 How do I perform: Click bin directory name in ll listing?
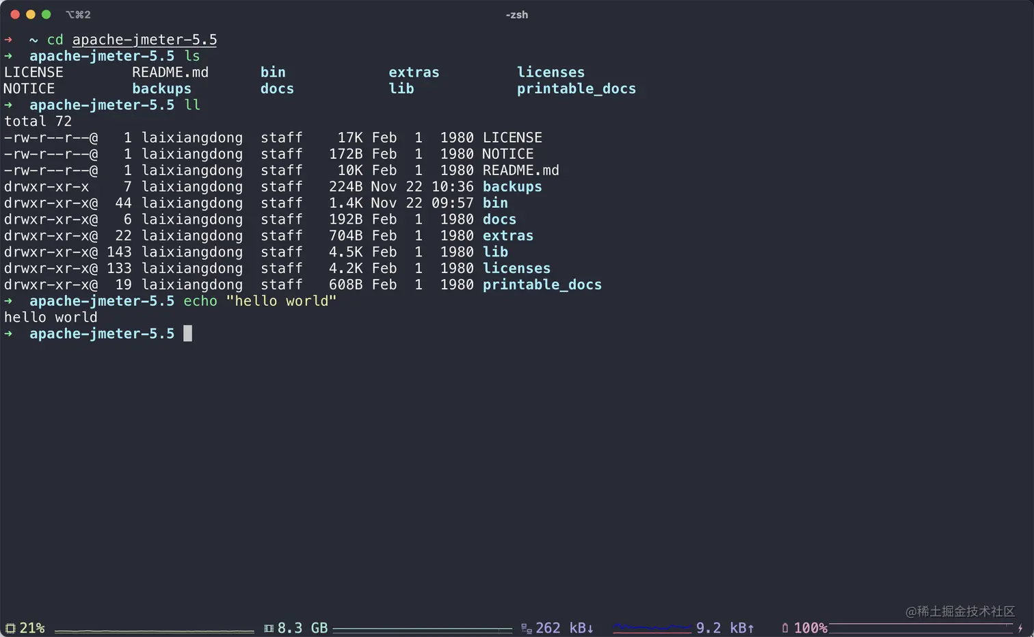[495, 203]
